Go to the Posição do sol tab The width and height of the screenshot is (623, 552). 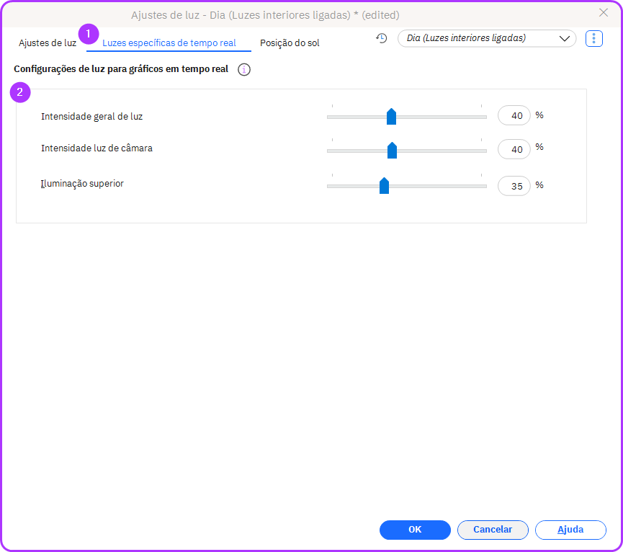(x=290, y=43)
